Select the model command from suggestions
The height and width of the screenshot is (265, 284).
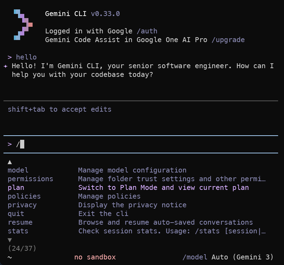coord(18,170)
